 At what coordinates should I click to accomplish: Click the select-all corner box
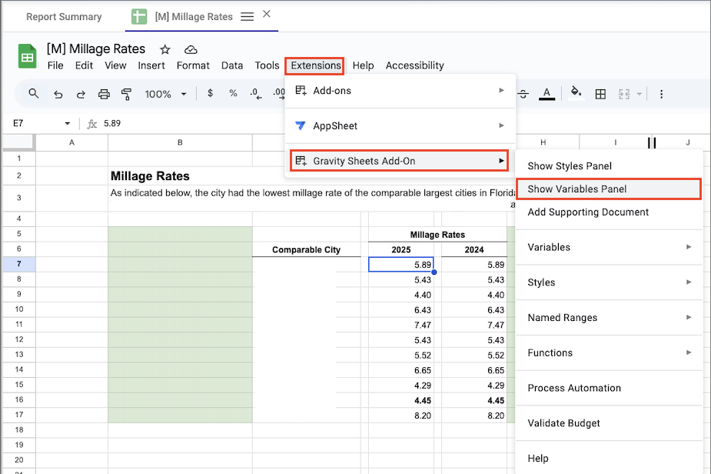(18, 142)
